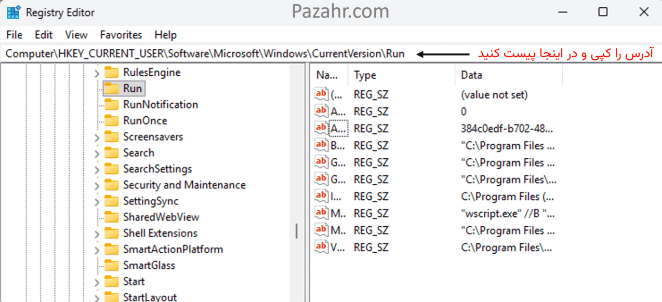
Task: Select the Run folder icon in tree
Action: coord(111,88)
